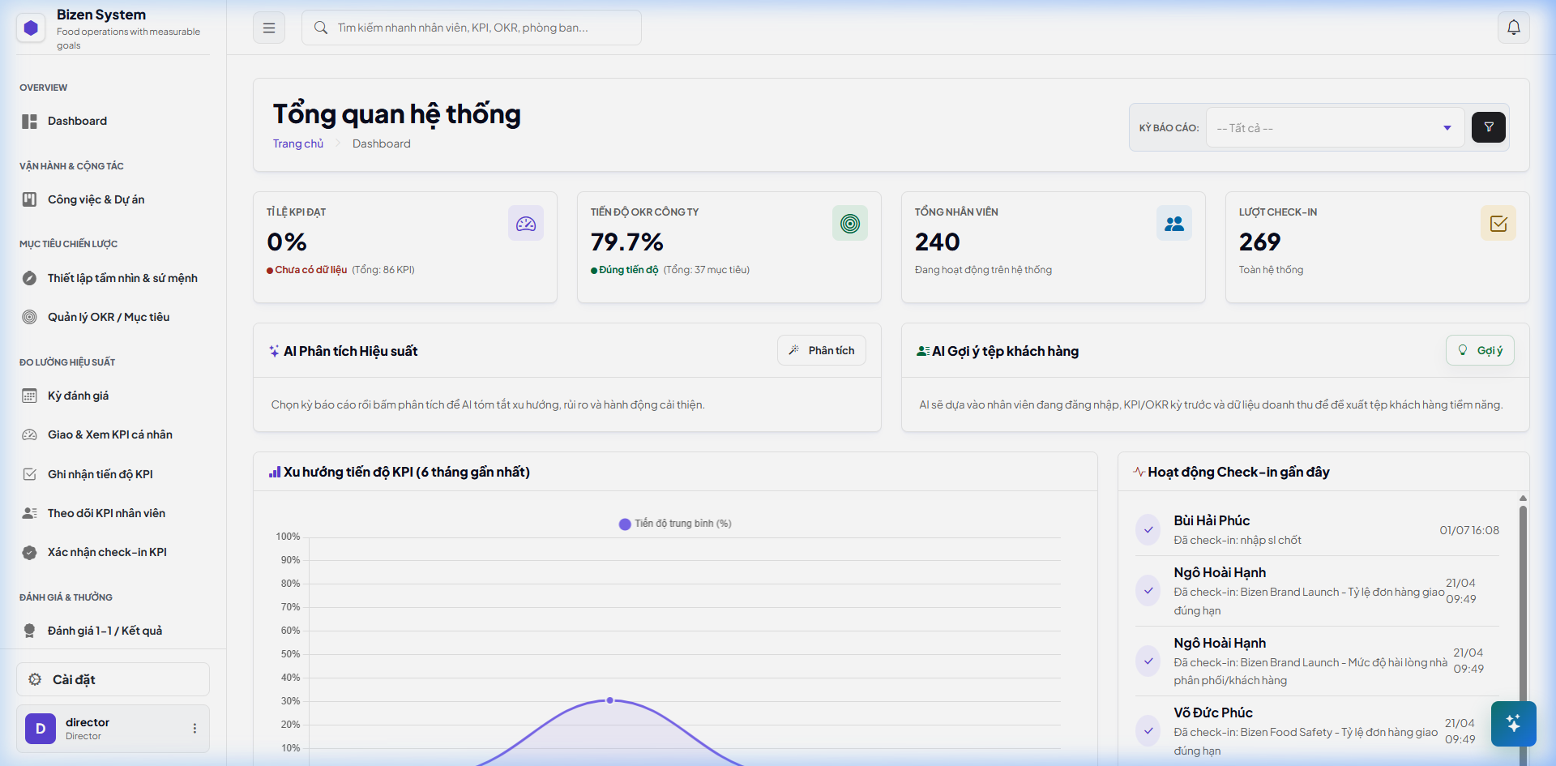Click the KPI gauge icon in Tỉ lệ KPI đạt card
The image size is (1556, 766).
526,223
